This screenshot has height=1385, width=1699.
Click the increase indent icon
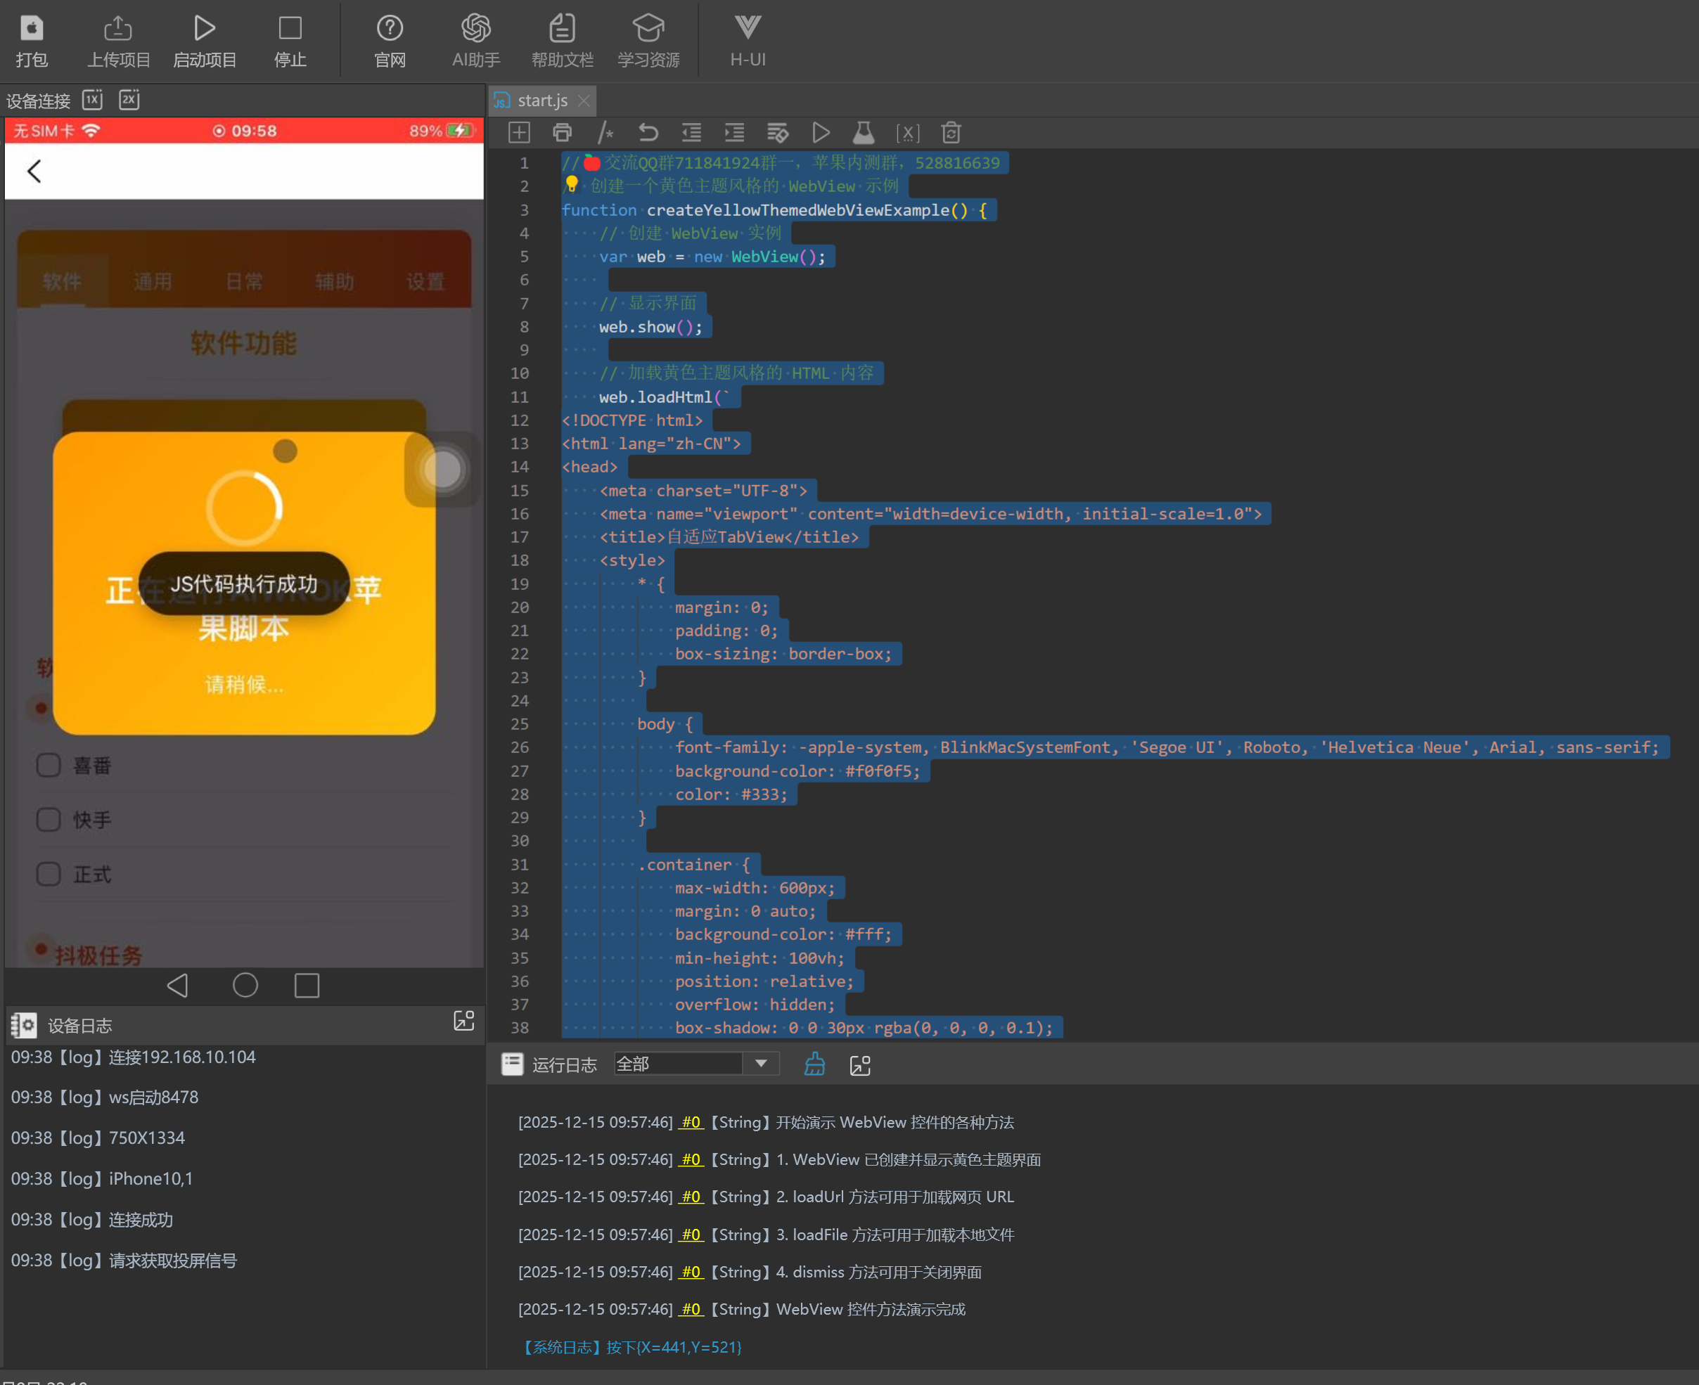click(734, 132)
